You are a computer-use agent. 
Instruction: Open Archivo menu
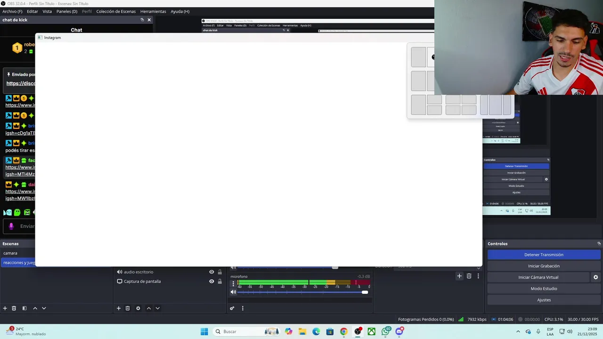[12, 11]
